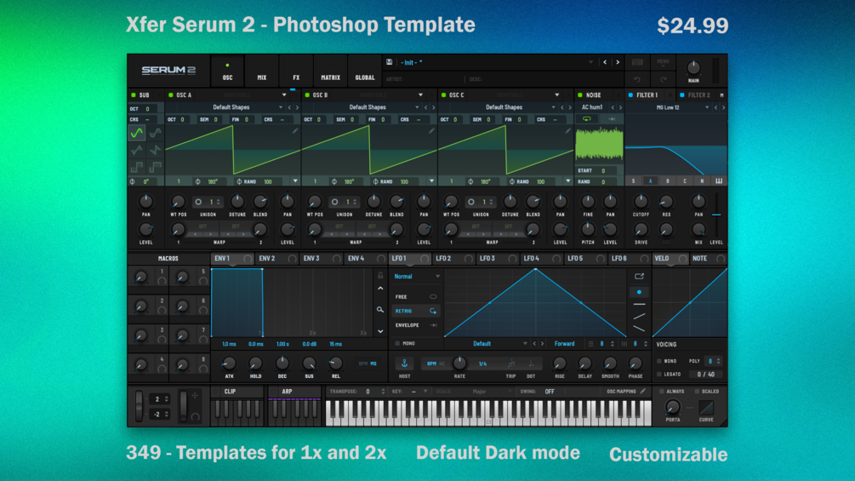Image resolution: width=855 pixels, height=481 pixels.
Task: Click the LFO triplet note icon
Action: (x=511, y=364)
